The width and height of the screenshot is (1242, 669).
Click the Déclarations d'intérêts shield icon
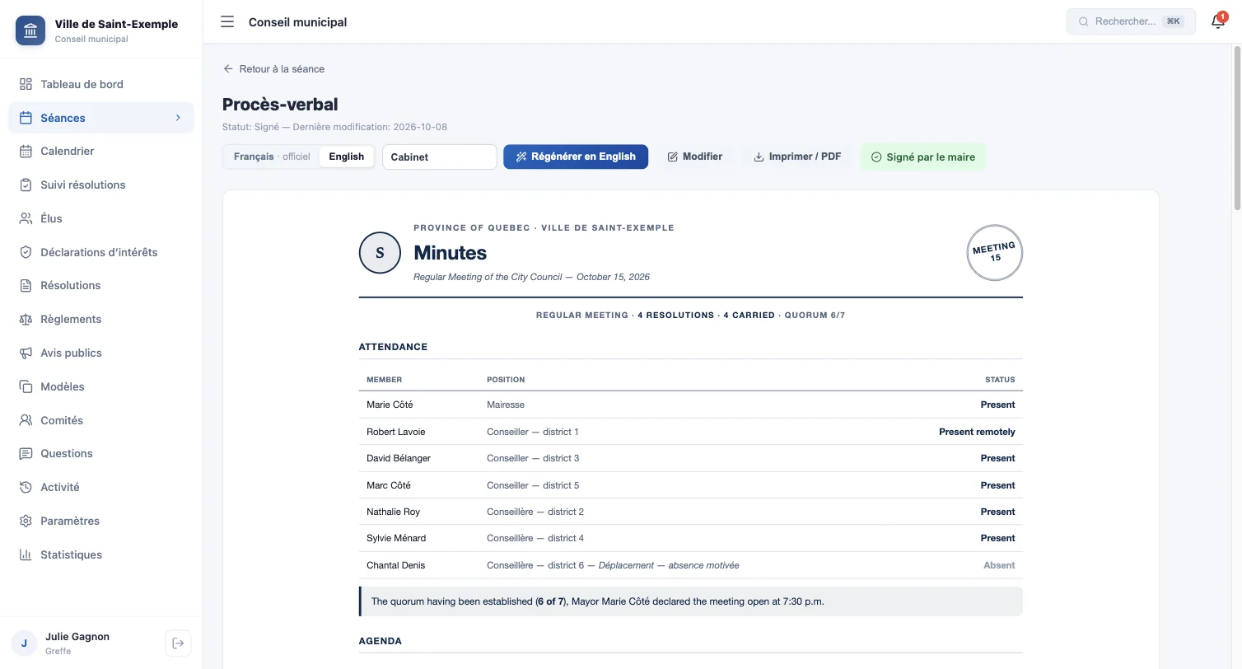(x=26, y=252)
